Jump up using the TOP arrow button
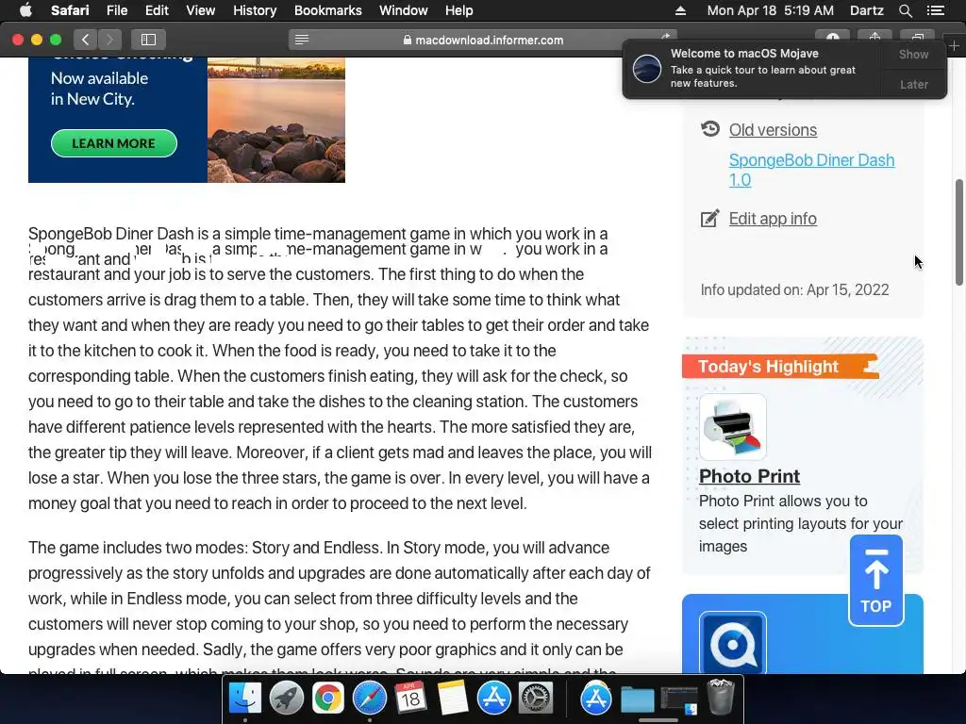Screen dimensions: 966x724 (x=875, y=581)
